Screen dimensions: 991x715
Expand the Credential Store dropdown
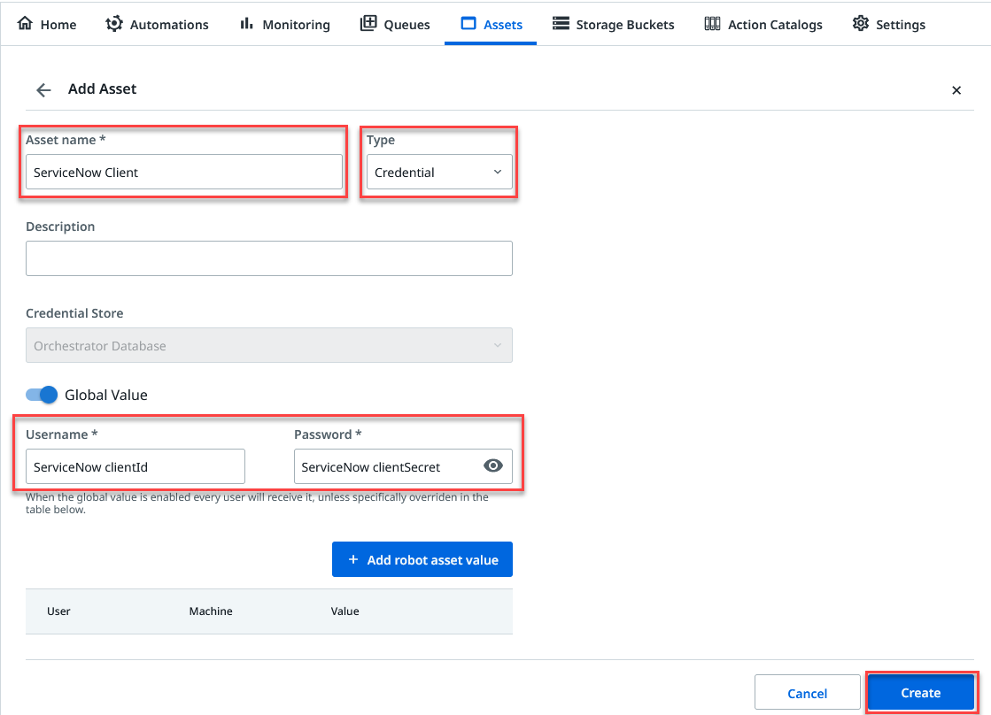pyautogui.click(x=268, y=346)
